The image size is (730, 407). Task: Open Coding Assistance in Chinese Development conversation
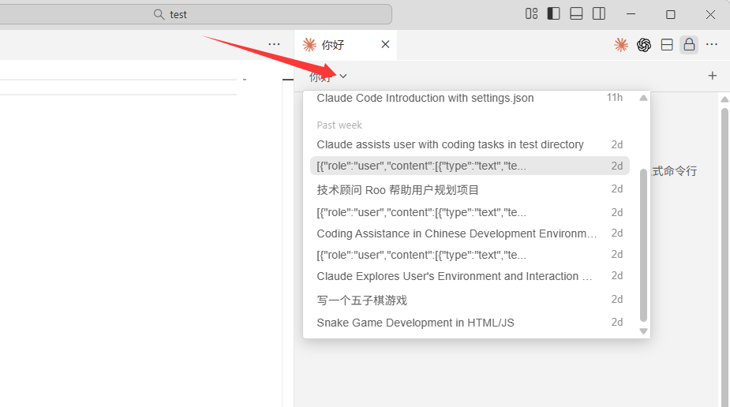pos(470,233)
